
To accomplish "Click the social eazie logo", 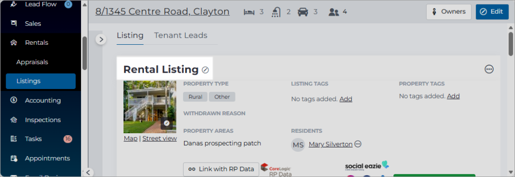I will [367, 166].
